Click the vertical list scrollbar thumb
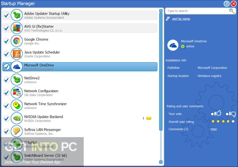 point(161,72)
